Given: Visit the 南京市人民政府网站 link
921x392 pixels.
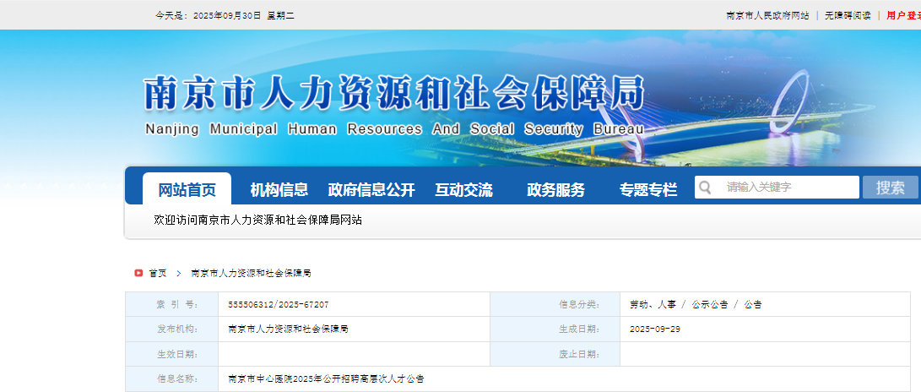Looking at the screenshot, I should 767,15.
